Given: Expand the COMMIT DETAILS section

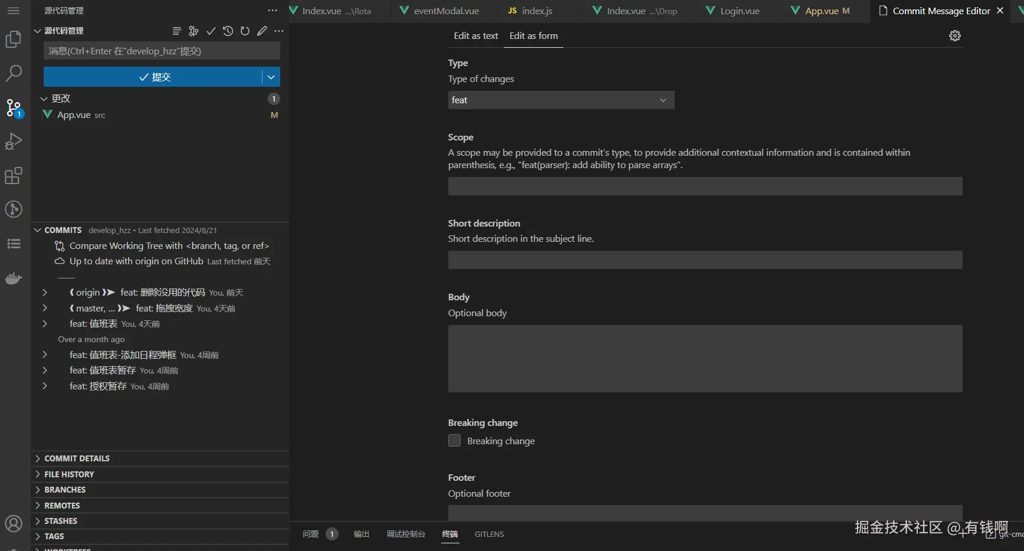Looking at the screenshot, I should [x=160, y=458].
